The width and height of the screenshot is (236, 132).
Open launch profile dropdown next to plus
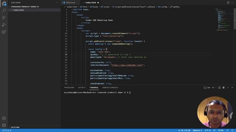click(x=216, y=88)
